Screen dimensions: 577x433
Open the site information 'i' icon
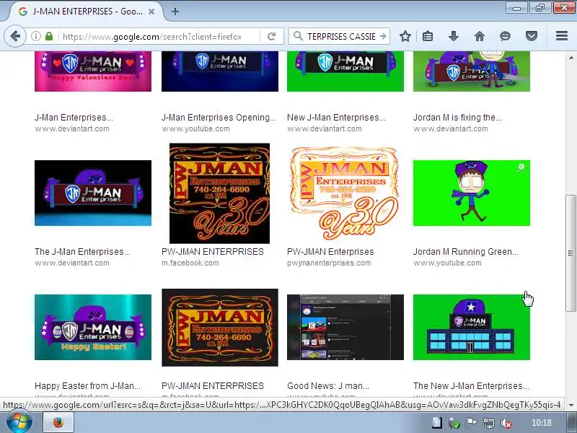point(35,36)
